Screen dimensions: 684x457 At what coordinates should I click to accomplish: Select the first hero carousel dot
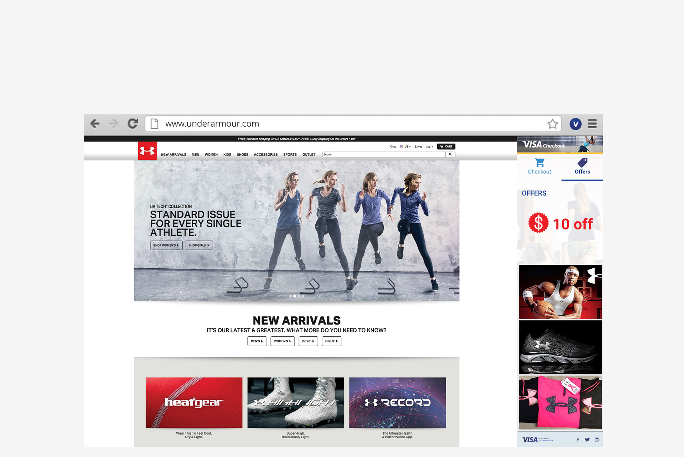[x=291, y=296]
